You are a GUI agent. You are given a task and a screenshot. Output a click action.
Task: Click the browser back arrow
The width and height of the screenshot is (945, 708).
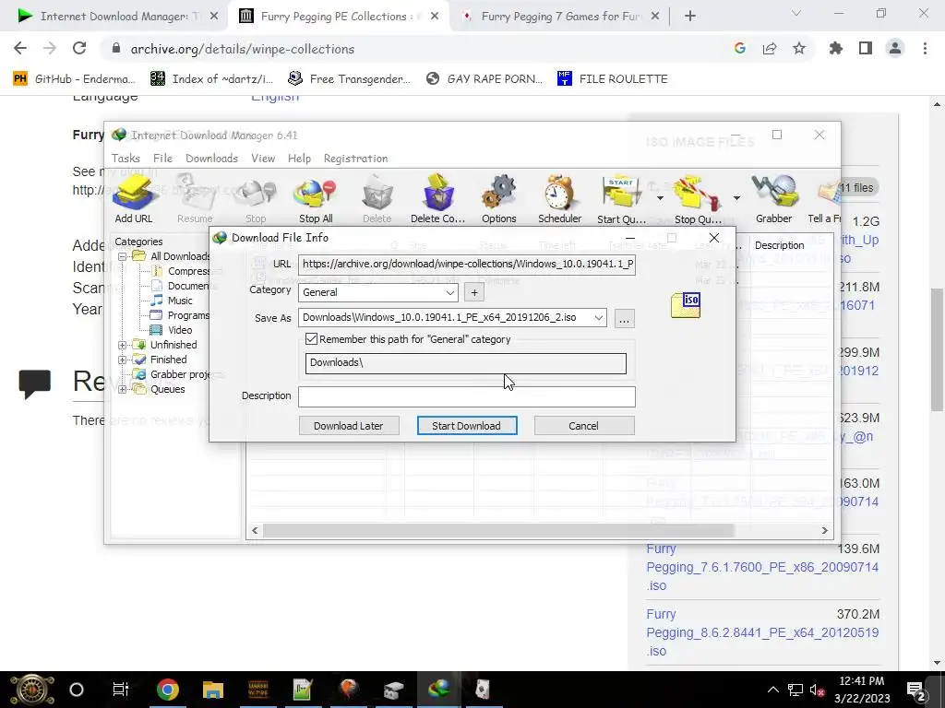pos(20,49)
